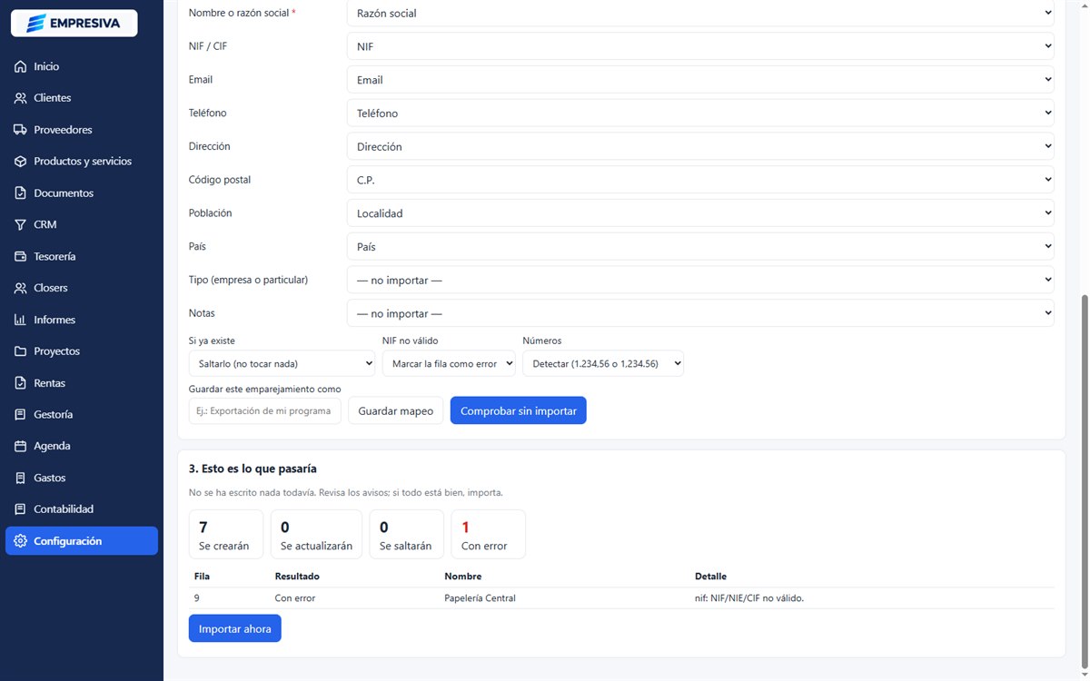Click the Gestoría icon in sidebar
The image size is (1090, 681).
pos(21,414)
